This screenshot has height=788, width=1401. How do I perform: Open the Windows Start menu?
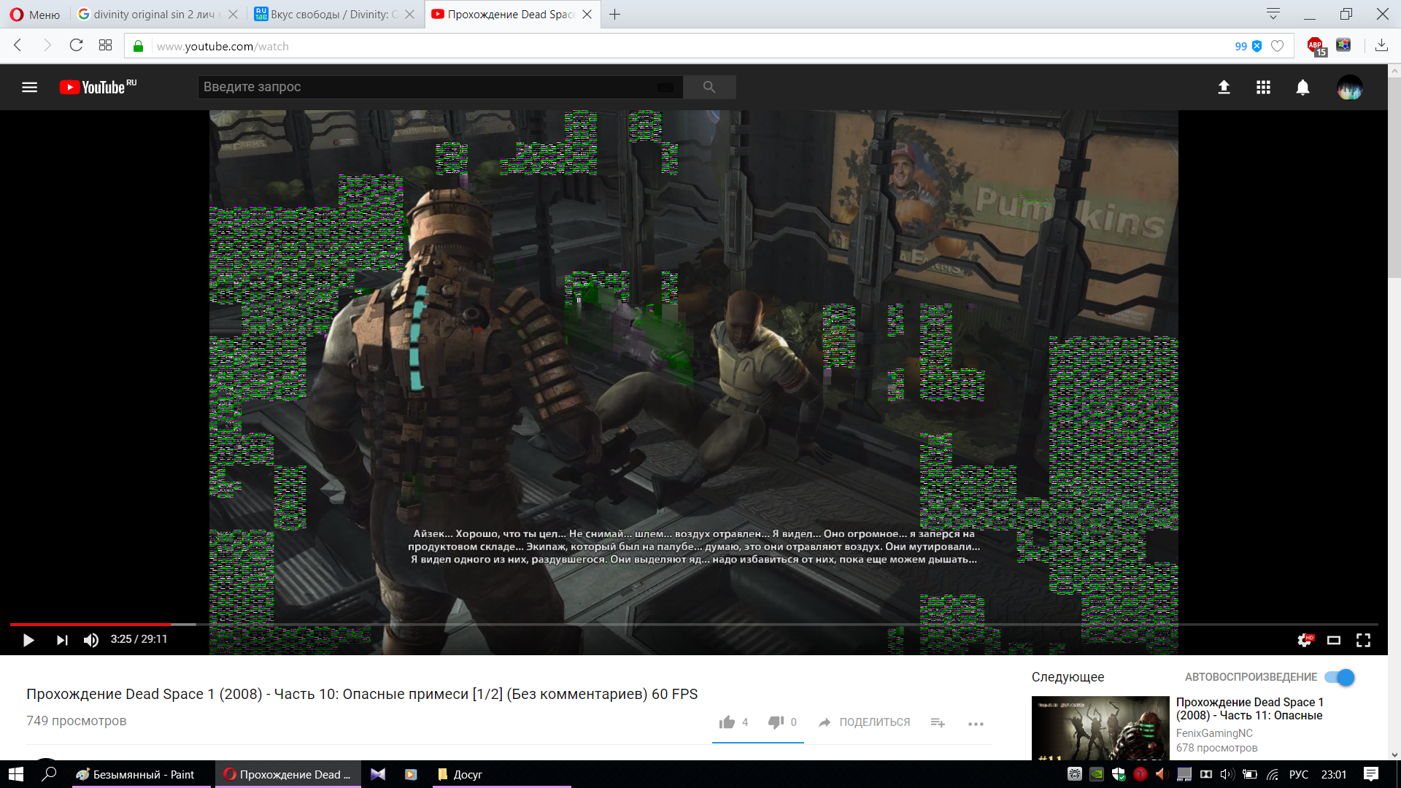tap(16, 774)
